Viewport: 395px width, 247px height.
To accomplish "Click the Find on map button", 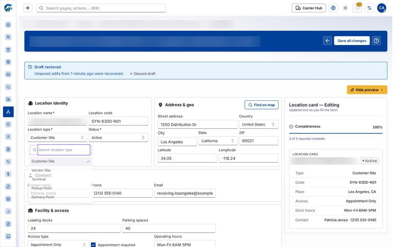I will click(262, 105).
